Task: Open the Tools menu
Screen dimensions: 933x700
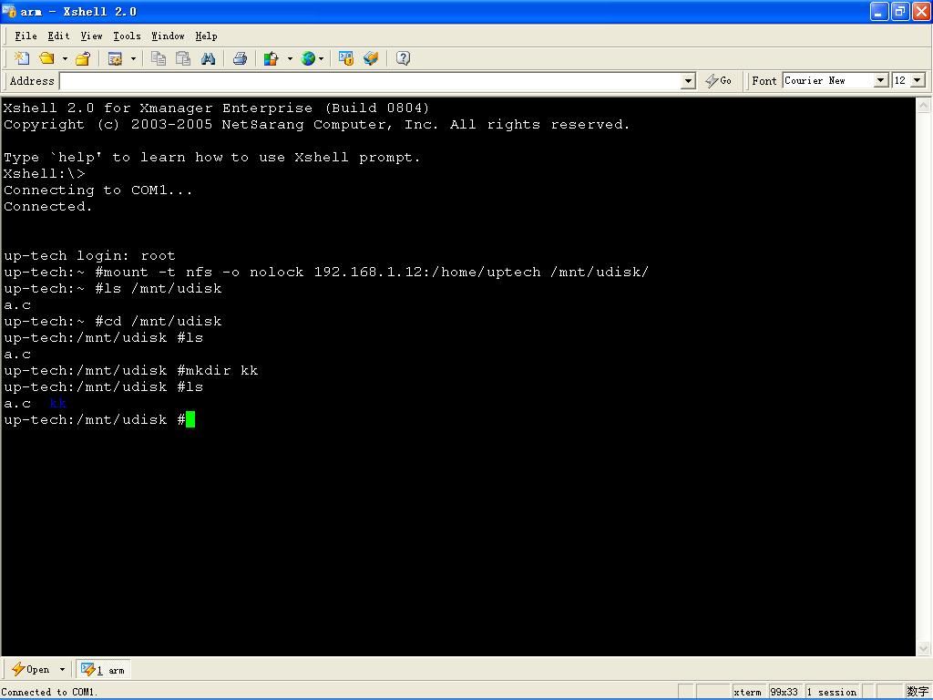Action: coord(127,36)
